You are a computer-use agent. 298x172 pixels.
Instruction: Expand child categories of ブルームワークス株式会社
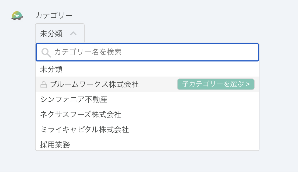pos(216,84)
